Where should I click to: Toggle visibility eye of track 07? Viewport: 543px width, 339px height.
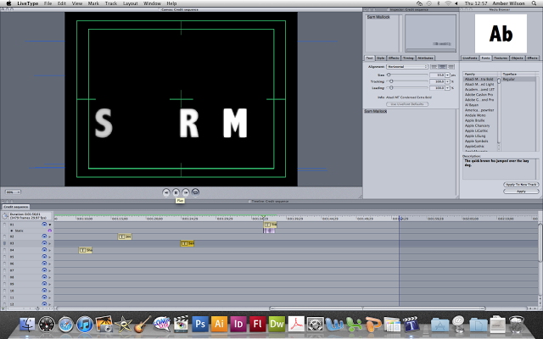pos(44,270)
